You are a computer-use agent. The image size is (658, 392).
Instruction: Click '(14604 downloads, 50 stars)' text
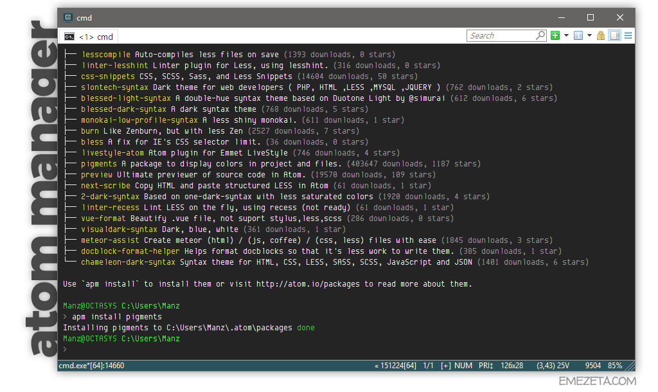coord(357,76)
